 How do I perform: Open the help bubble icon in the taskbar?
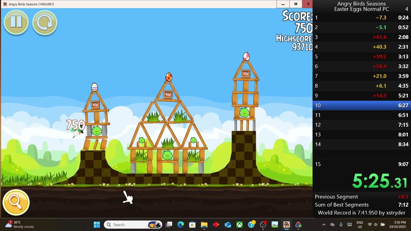click(251, 225)
